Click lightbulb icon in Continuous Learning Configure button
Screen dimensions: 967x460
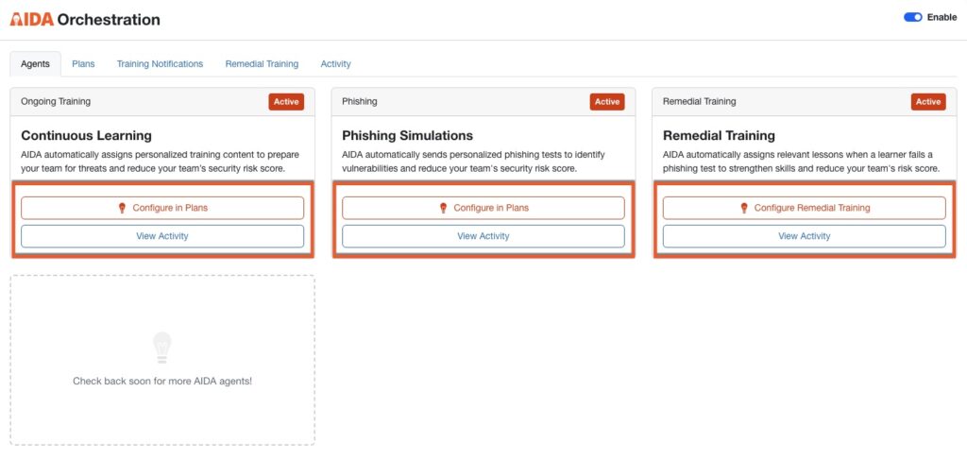(122, 208)
